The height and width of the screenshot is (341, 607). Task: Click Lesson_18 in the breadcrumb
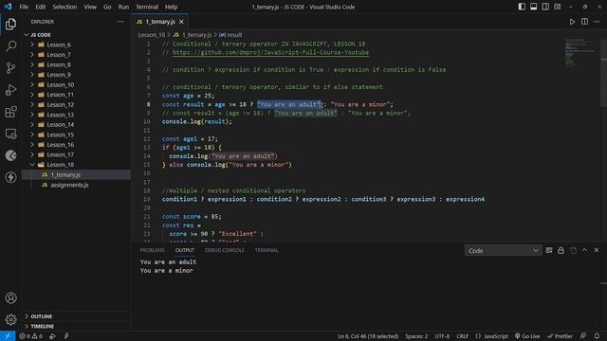click(152, 35)
